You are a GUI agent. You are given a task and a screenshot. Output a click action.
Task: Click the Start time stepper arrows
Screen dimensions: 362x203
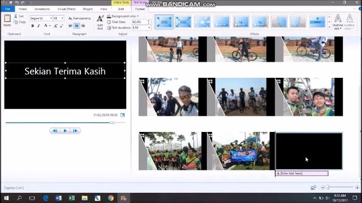point(149,22)
